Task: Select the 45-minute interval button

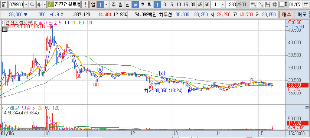Action: point(200,4)
